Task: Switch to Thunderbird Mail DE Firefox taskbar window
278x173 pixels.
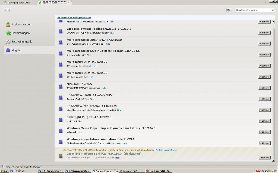Action: click(x=159, y=171)
